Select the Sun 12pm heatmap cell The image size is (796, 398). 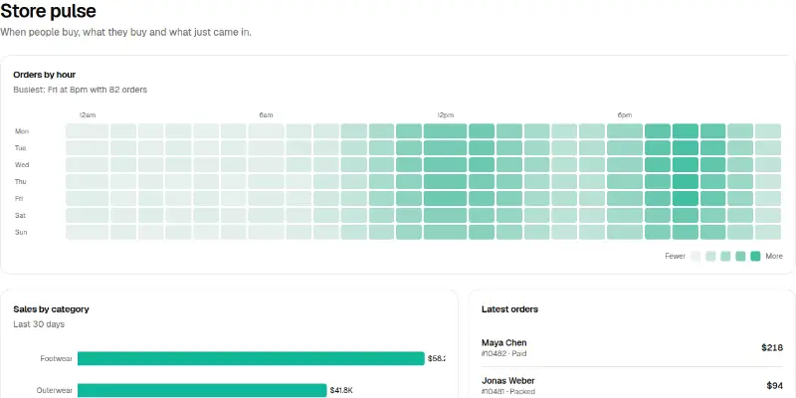coord(445,232)
